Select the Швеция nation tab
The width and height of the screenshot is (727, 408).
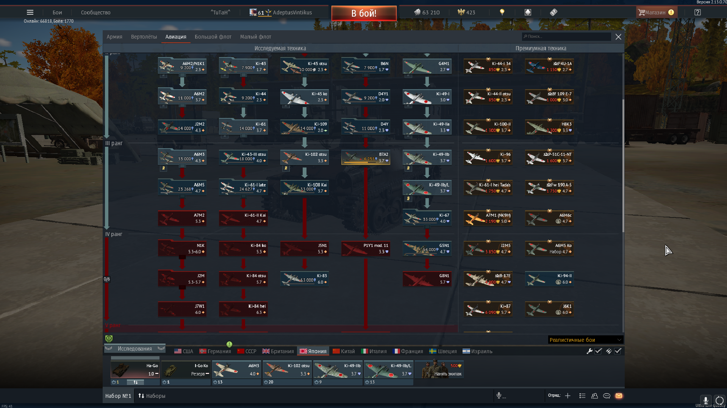[x=443, y=351]
